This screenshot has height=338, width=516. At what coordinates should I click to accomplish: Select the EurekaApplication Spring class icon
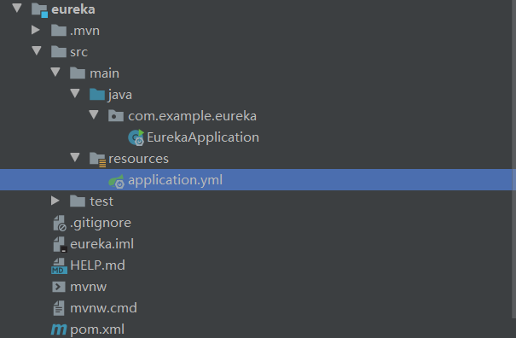tap(136, 137)
